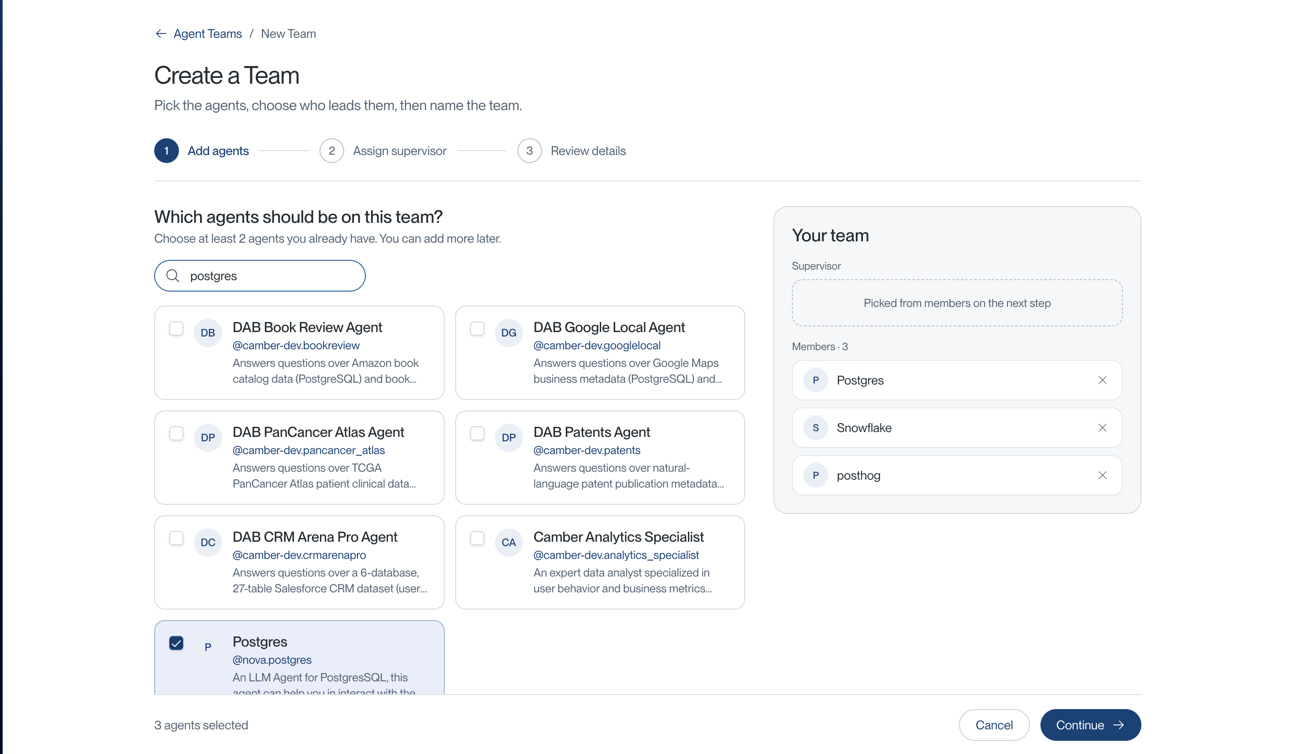Click the DP avatar of Patents Agent
Image resolution: width=1293 pixels, height=754 pixels.
509,437
